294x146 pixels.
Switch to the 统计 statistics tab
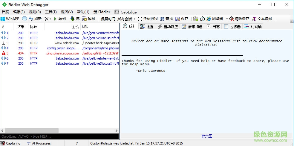[129, 26]
